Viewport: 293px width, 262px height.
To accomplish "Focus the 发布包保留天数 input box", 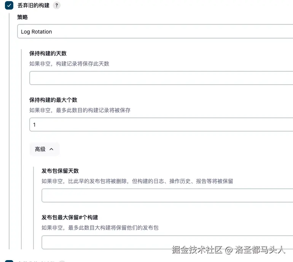I will pos(167,196).
